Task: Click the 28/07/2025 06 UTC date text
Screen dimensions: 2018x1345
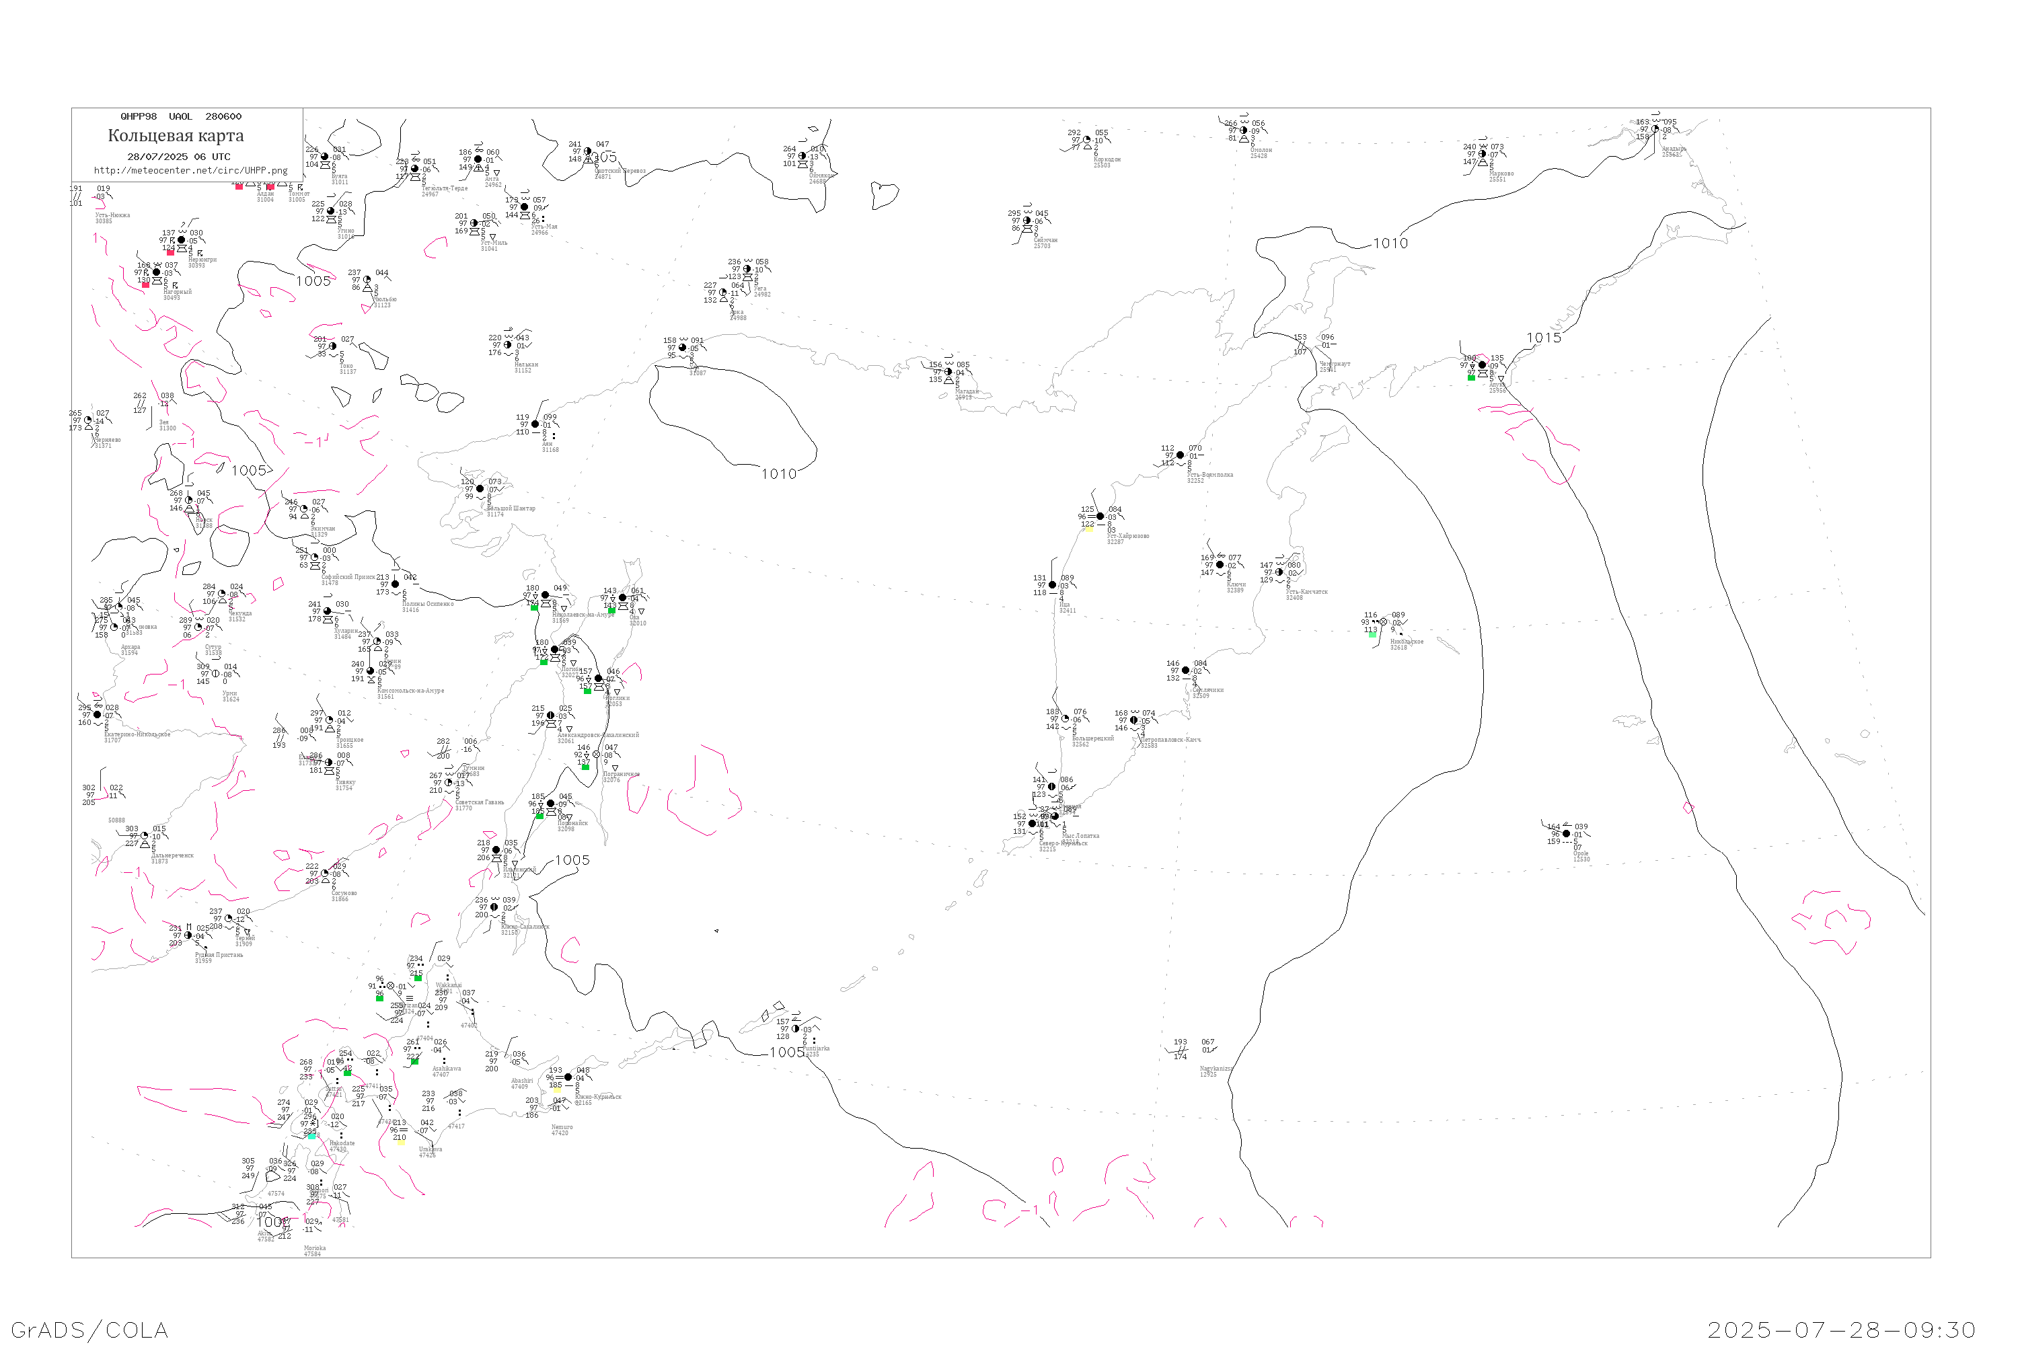Action: click(x=178, y=157)
